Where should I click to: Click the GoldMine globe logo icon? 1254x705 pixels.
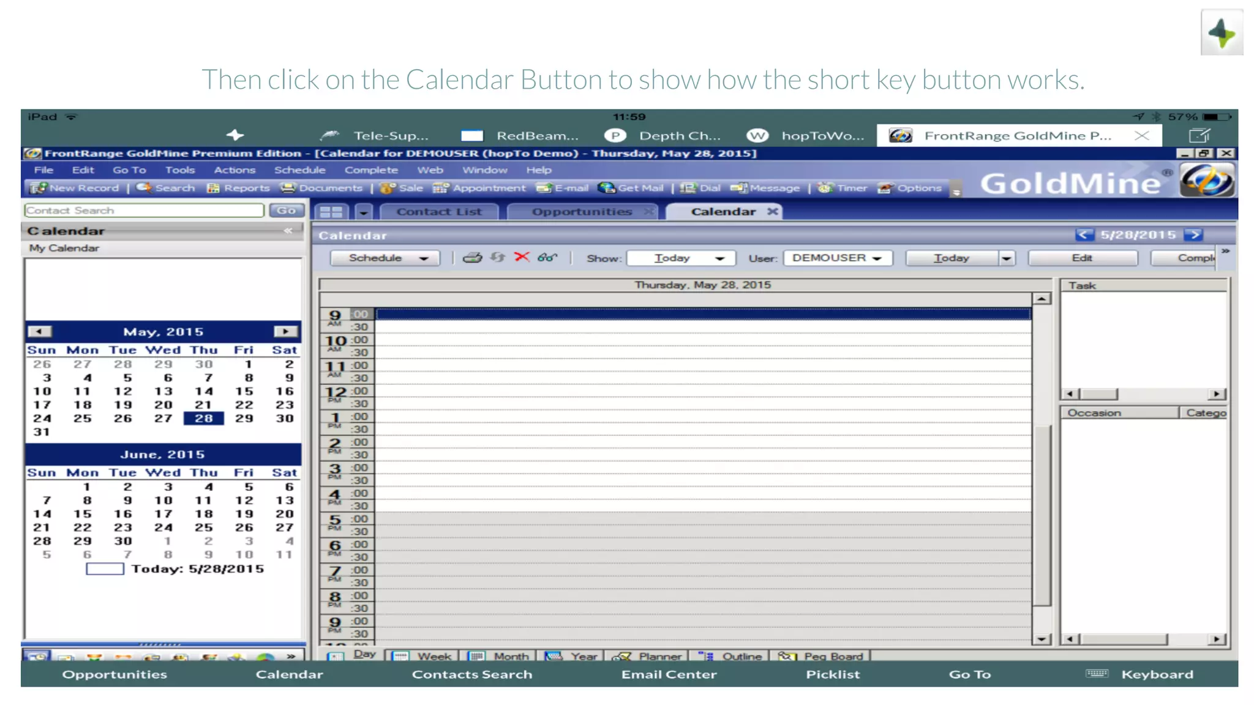click(x=1206, y=181)
